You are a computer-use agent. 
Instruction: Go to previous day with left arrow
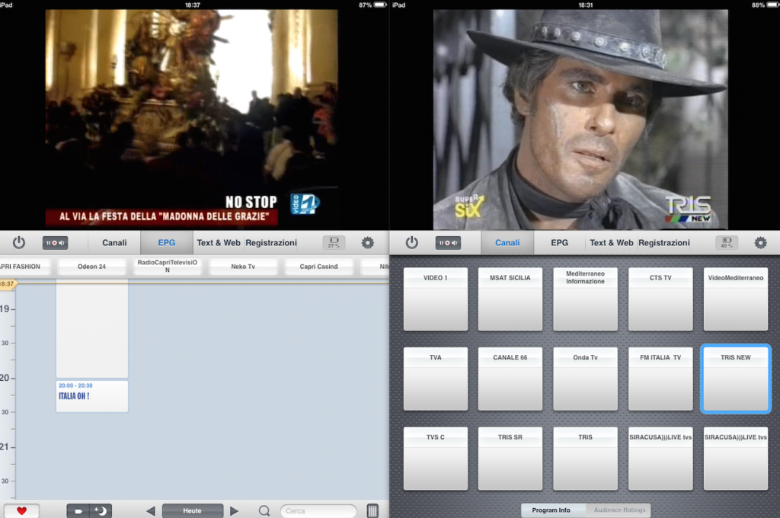click(x=151, y=511)
